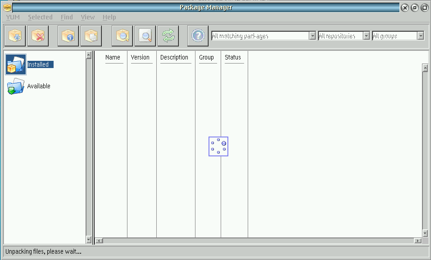Click the 'Unpacking files, please wait...' status text
Viewport: 431px width, 260px height.
point(43,251)
